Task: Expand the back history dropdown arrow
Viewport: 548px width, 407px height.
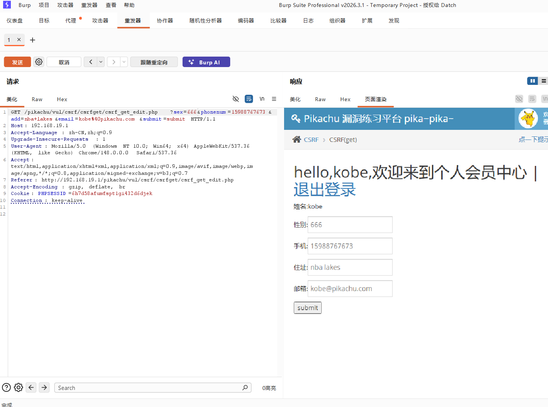Action: tap(101, 62)
